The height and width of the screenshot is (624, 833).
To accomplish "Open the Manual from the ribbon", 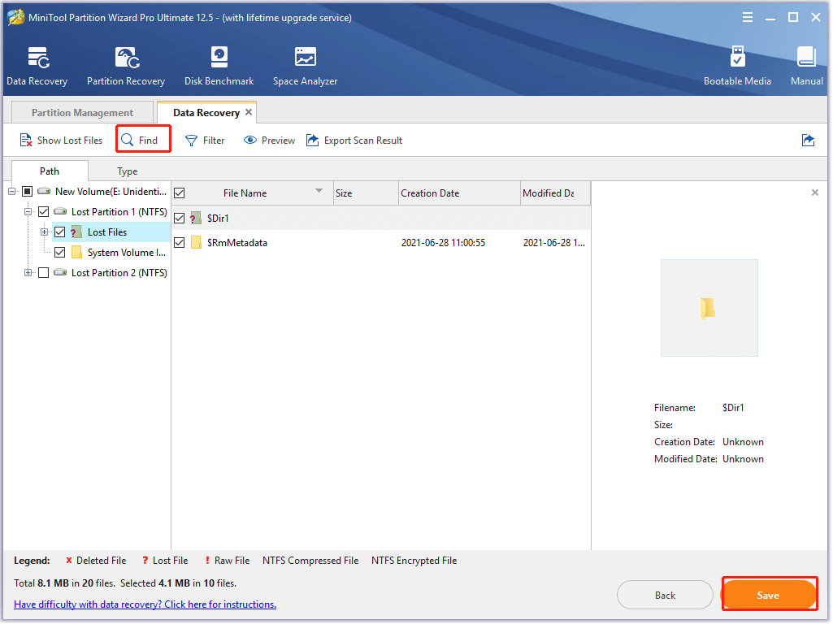I will tap(806, 67).
